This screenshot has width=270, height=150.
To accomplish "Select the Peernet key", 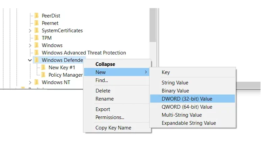I will [50, 23].
